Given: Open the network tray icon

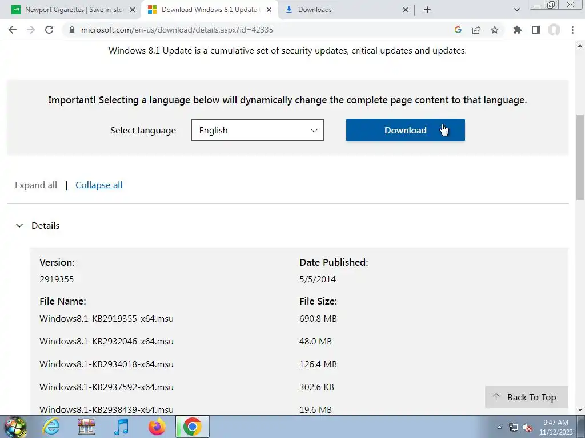Looking at the screenshot, I should [x=514, y=427].
